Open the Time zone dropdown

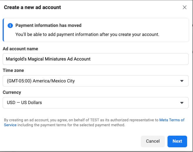[x=96, y=81]
